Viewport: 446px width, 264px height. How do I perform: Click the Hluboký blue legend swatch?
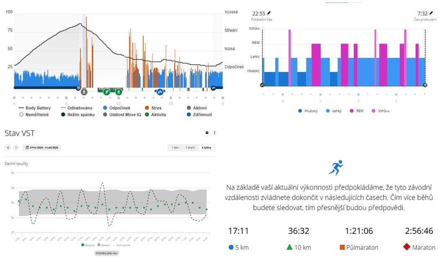[300, 111]
